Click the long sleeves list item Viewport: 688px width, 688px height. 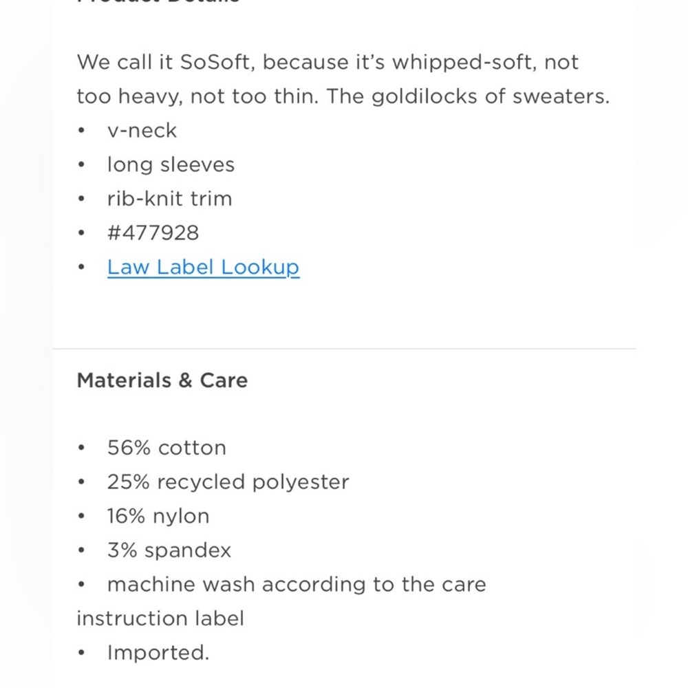(x=171, y=165)
